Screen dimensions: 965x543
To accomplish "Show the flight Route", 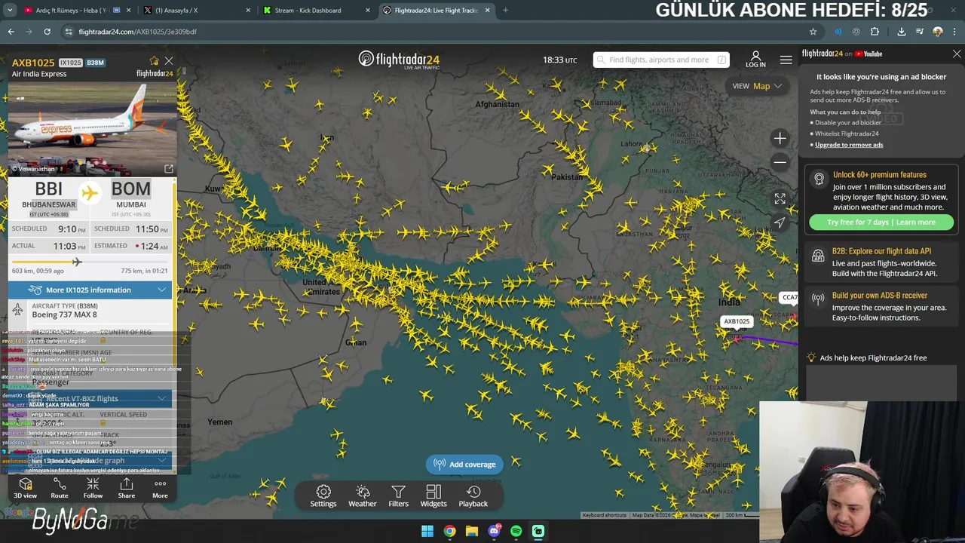I will tap(60, 488).
